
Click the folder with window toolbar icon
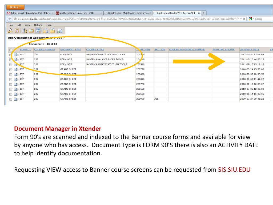tap(45, 31)
